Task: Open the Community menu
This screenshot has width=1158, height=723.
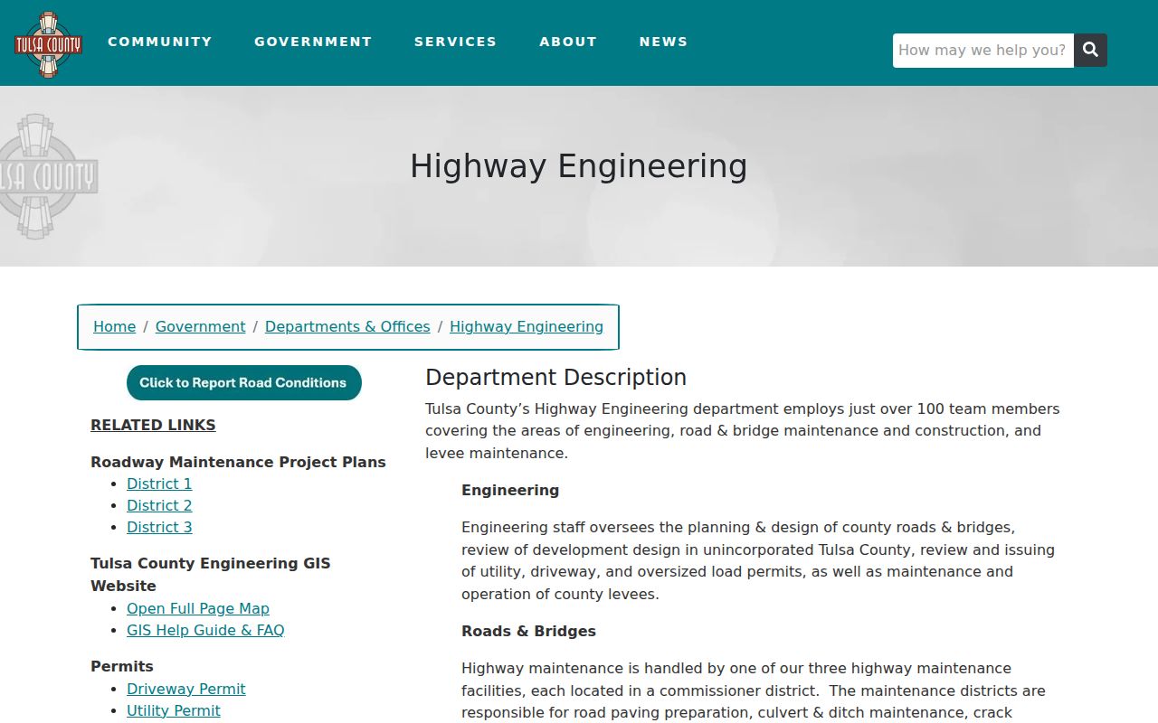Action: [x=160, y=42]
